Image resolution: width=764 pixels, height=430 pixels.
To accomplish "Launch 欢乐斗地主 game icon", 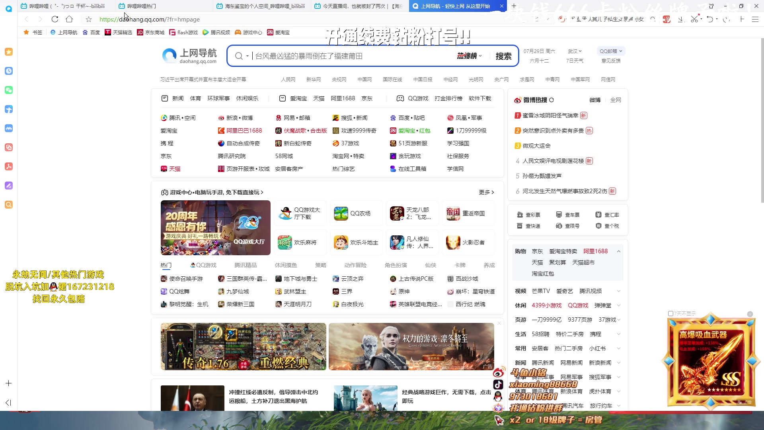I will tap(341, 242).
